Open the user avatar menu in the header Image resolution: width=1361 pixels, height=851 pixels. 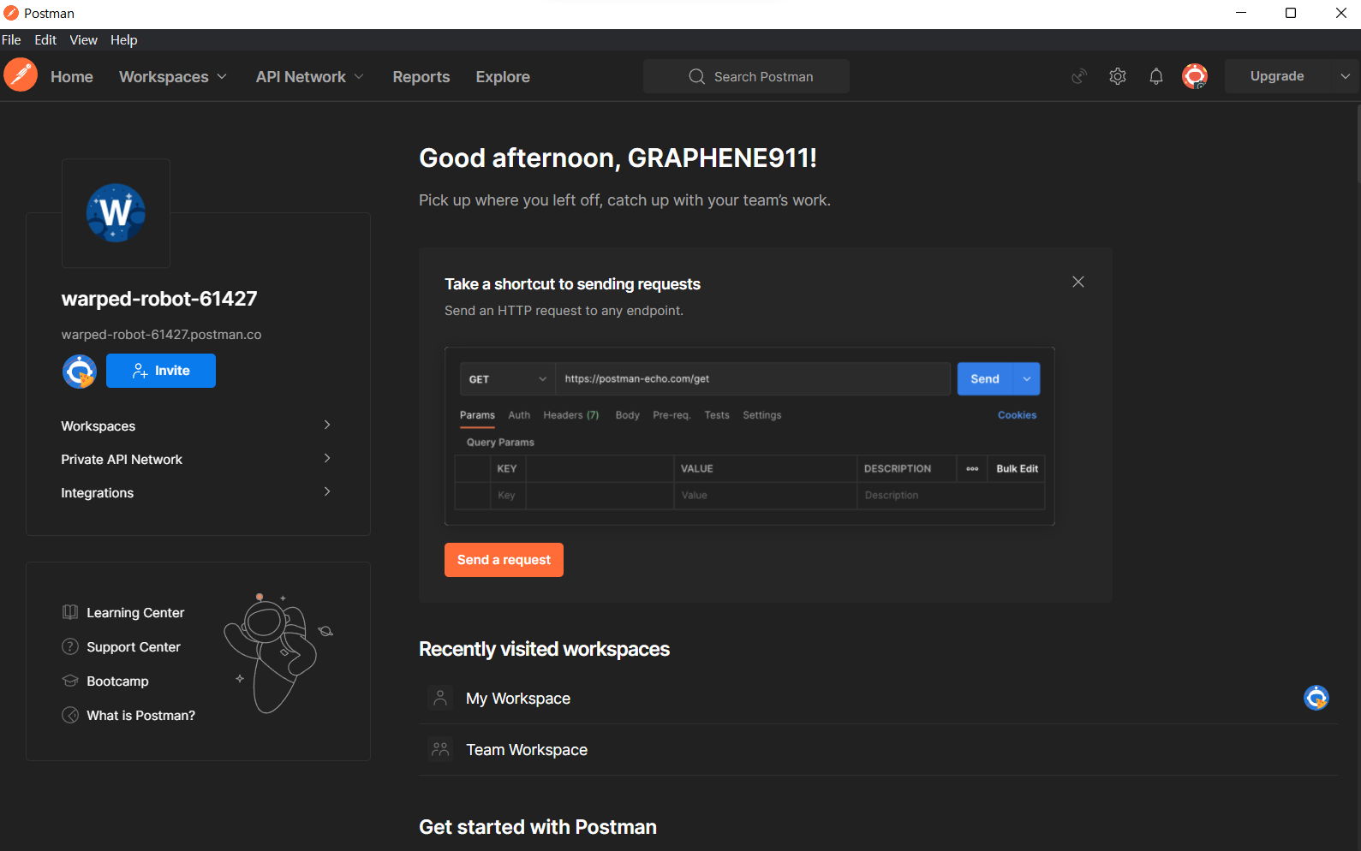[x=1195, y=76]
